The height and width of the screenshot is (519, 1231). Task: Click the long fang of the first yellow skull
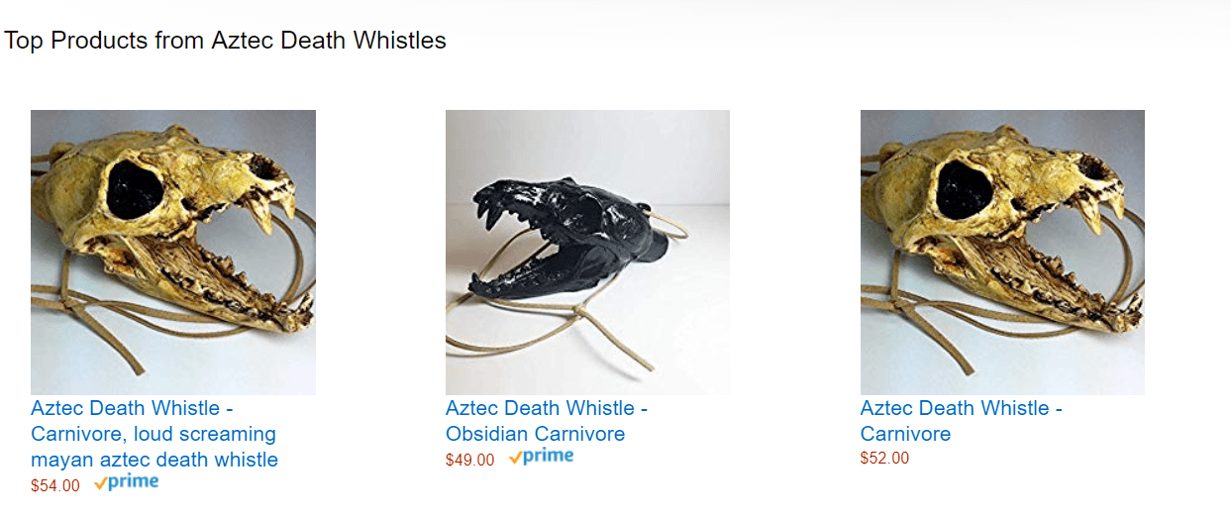point(264,215)
